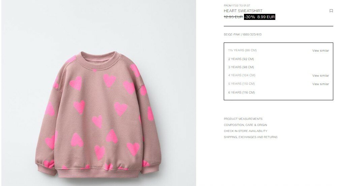Save item with bookmark icon
This screenshot has height=186, width=339.
pos(331,11)
